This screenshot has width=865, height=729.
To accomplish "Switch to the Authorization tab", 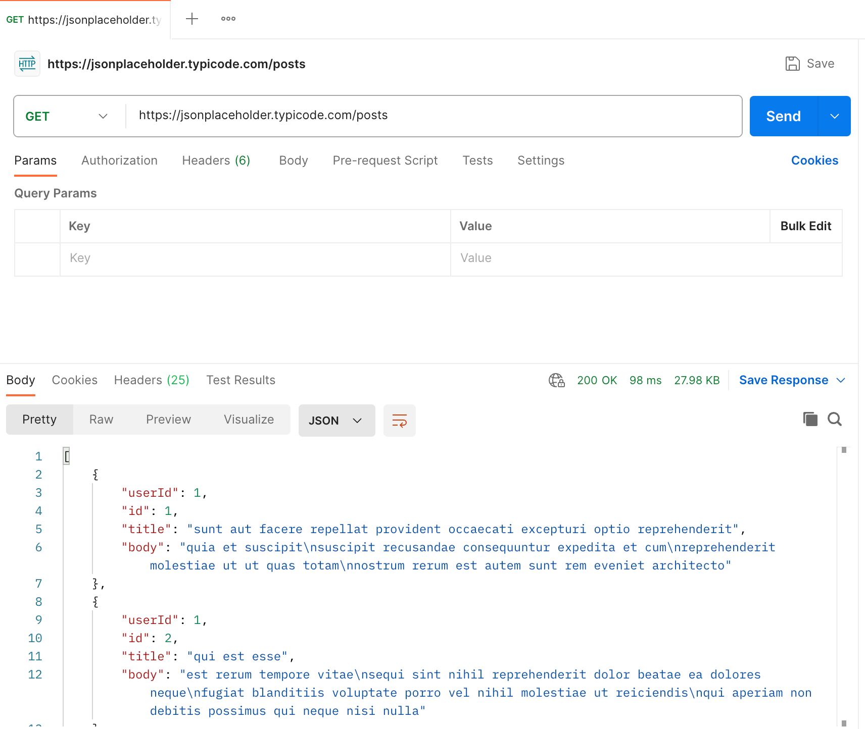I will click(x=119, y=161).
